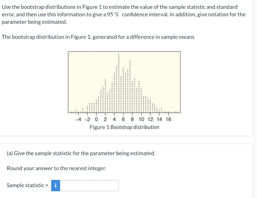
Task: Click the caption reading Figure 1 Bootstrap distribution
Action: [x=124, y=127]
